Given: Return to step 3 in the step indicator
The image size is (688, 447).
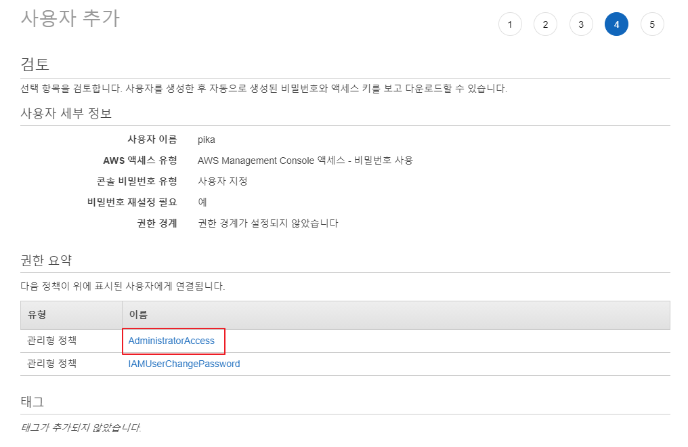Looking at the screenshot, I should pos(581,24).
